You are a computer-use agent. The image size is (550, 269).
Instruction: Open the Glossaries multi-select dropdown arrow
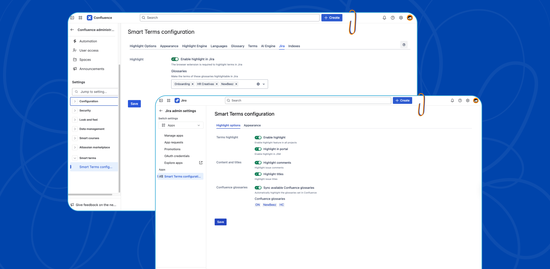point(264,84)
